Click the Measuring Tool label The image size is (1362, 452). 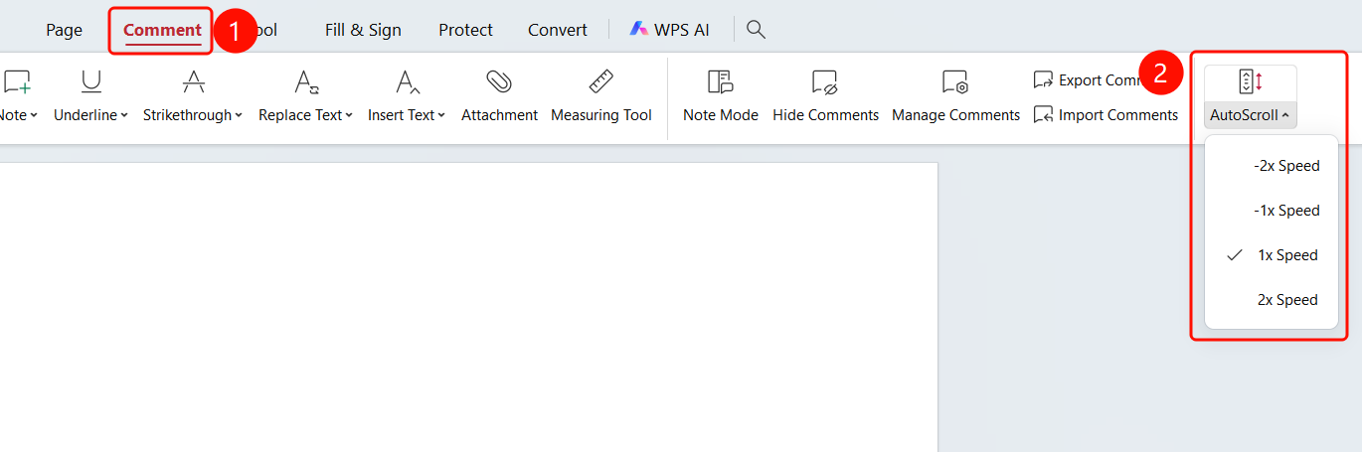[x=601, y=115]
